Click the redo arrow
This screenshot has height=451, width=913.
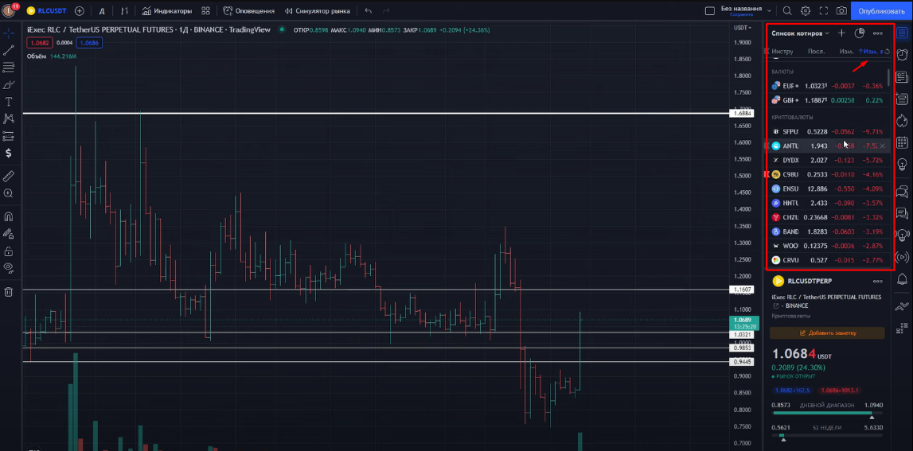[x=385, y=11]
